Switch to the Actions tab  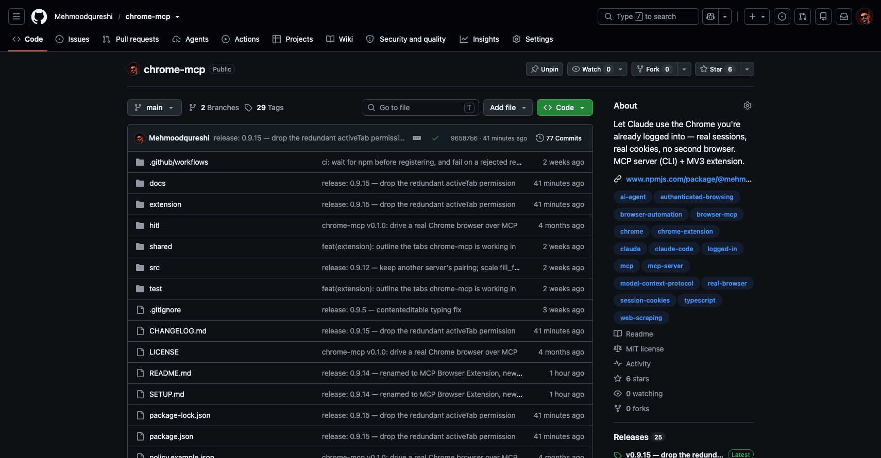point(241,39)
